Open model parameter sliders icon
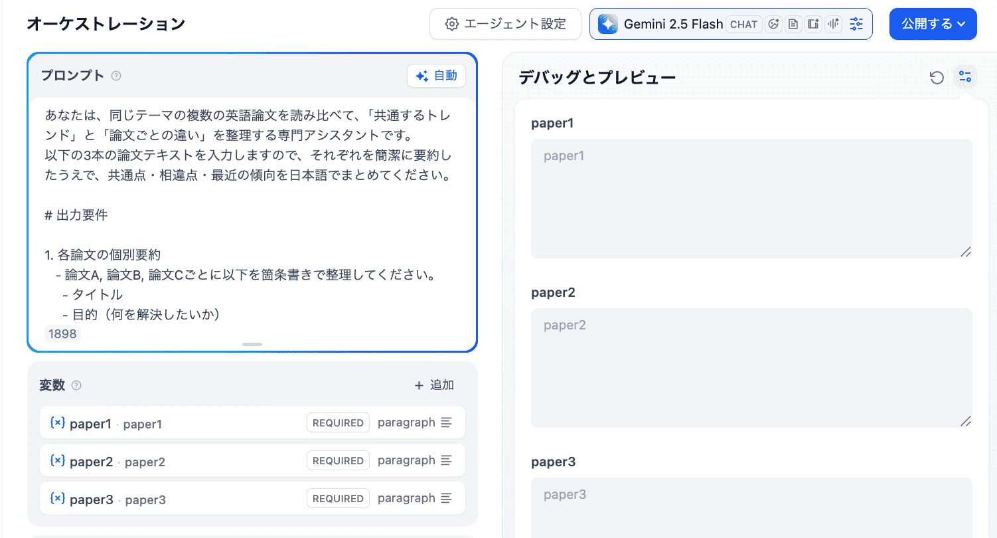 [x=856, y=24]
